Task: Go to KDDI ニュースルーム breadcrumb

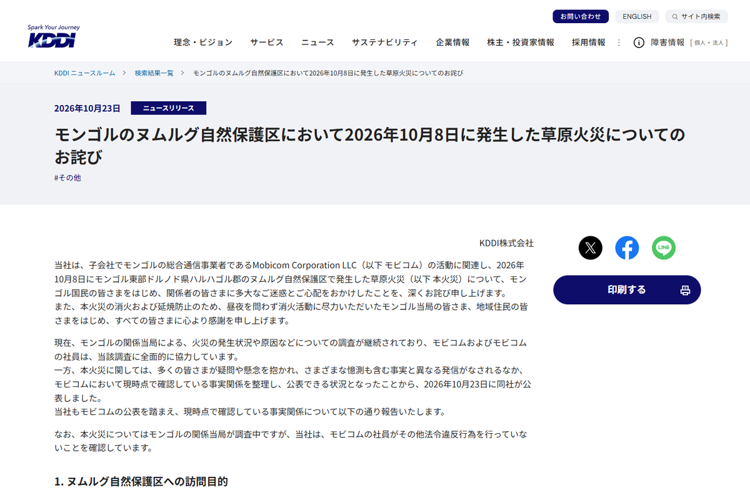Action: point(85,73)
